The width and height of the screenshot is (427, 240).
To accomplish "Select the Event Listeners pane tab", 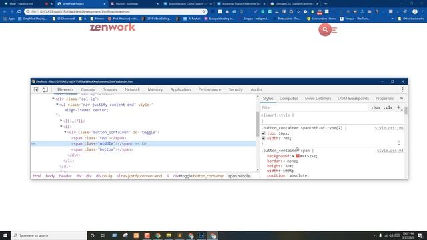I will (x=318, y=99).
